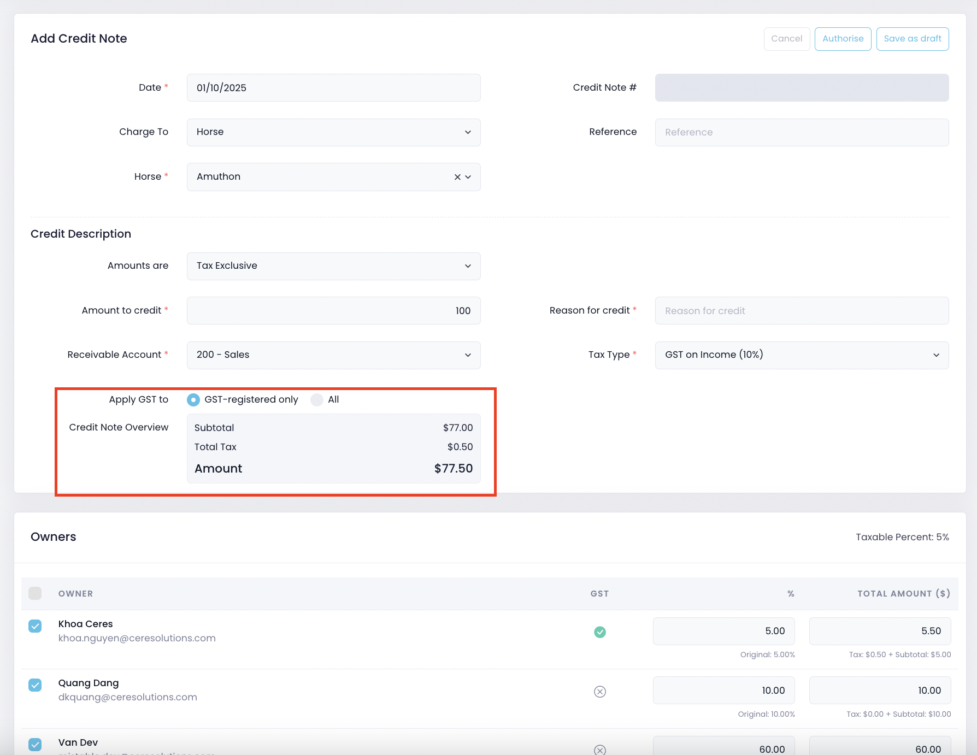Edit Khoa Ceres percentage field

tap(723, 631)
